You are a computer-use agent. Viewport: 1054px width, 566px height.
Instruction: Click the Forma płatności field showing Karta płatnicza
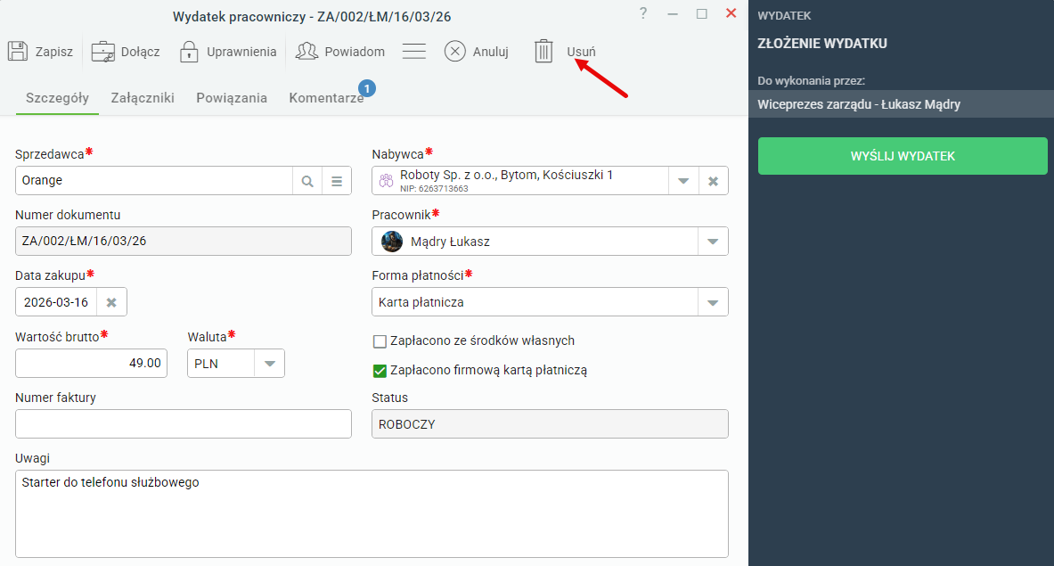(535, 302)
